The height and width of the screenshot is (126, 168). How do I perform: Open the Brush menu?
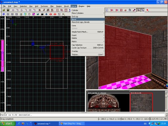pyautogui.click(x=67, y=6)
